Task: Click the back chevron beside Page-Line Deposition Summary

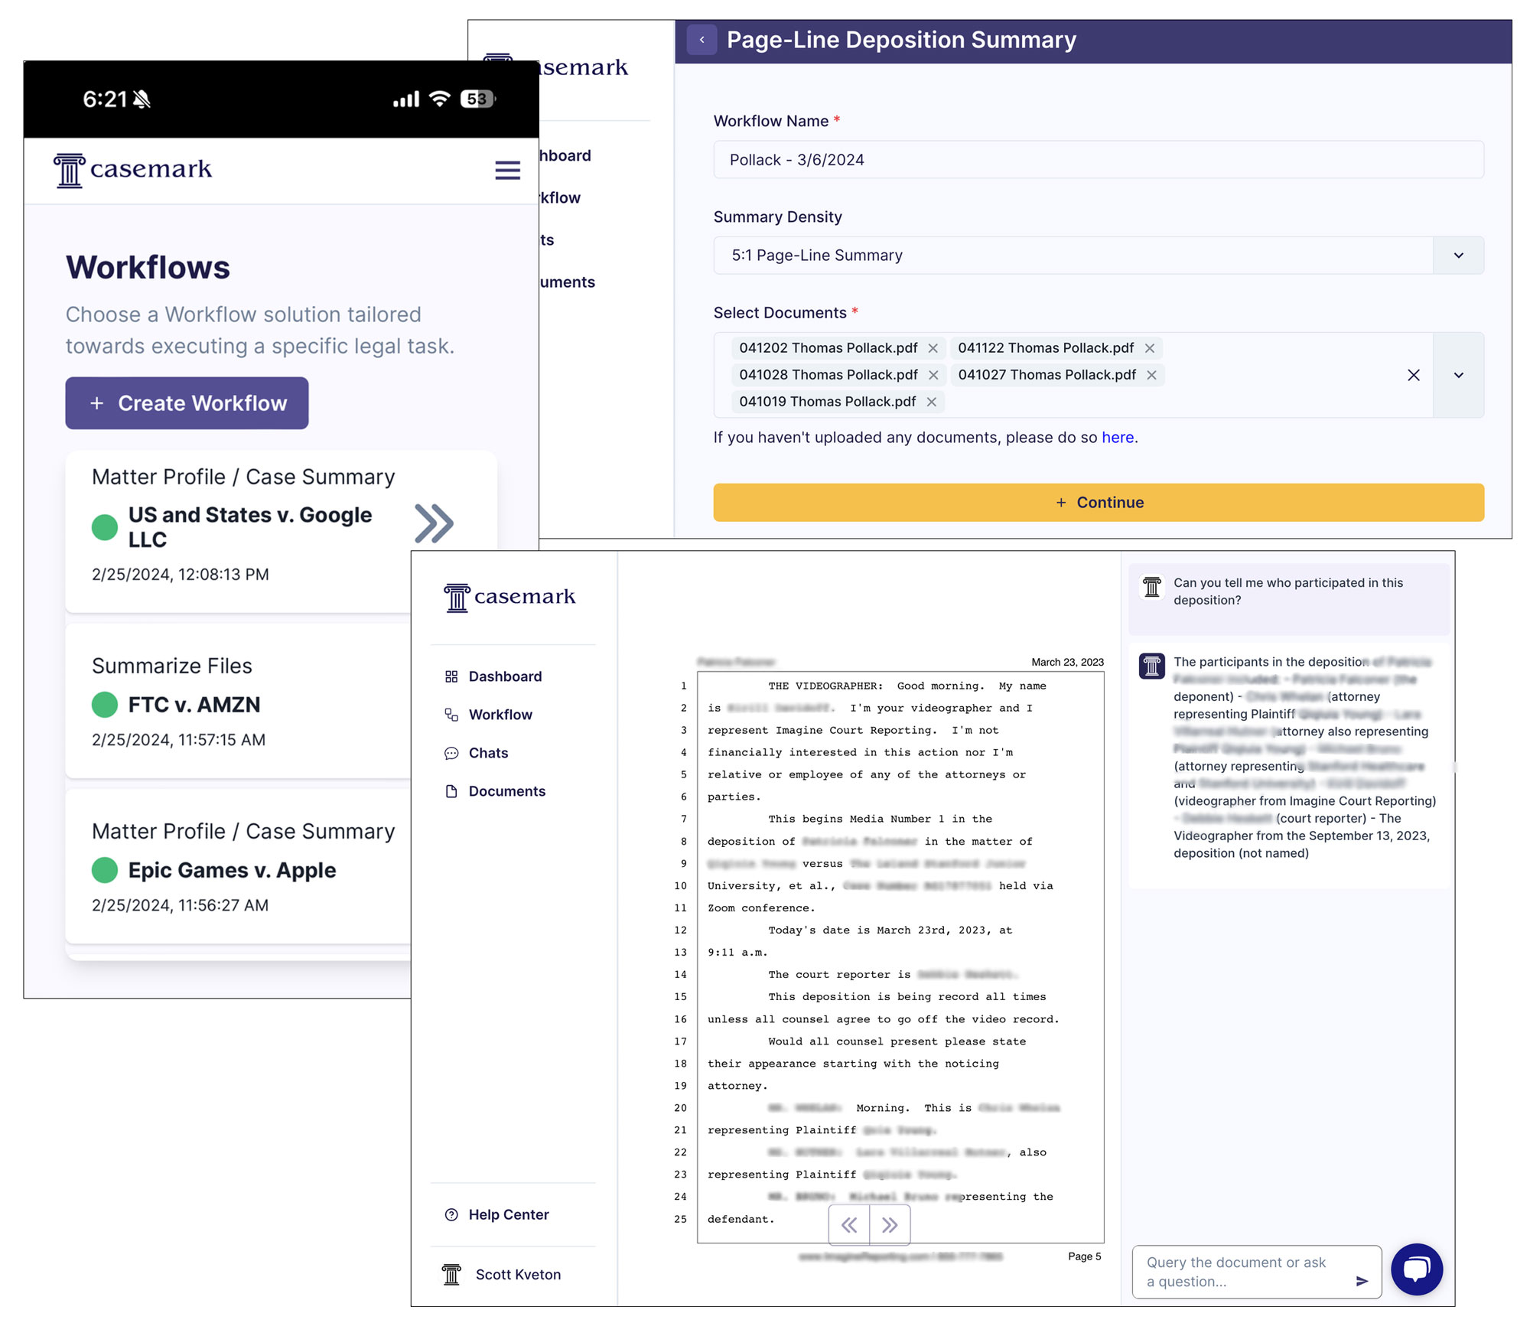Action: (702, 40)
